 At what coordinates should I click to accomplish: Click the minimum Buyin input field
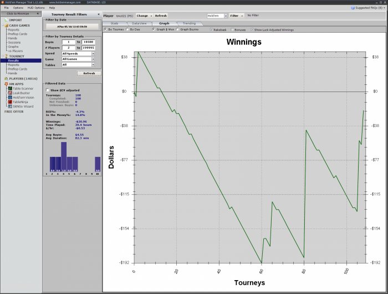(x=68, y=42)
